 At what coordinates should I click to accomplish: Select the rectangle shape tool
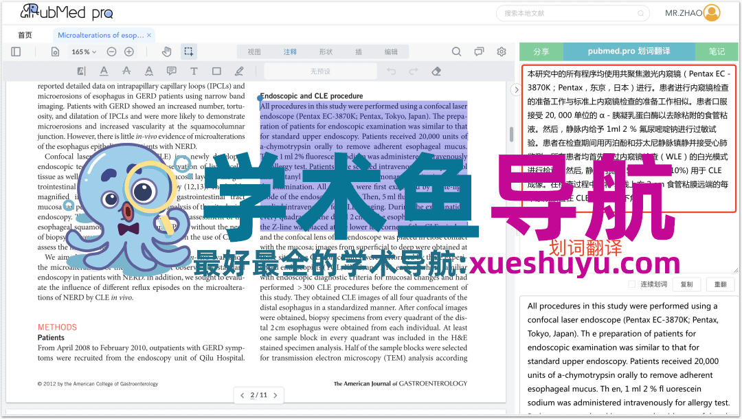click(217, 71)
